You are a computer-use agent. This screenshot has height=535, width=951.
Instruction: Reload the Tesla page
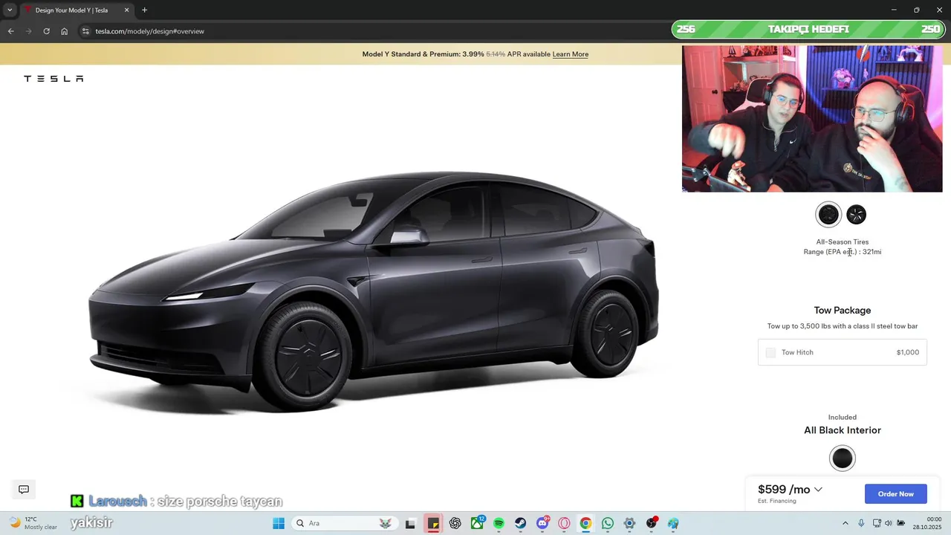pyautogui.click(x=46, y=31)
